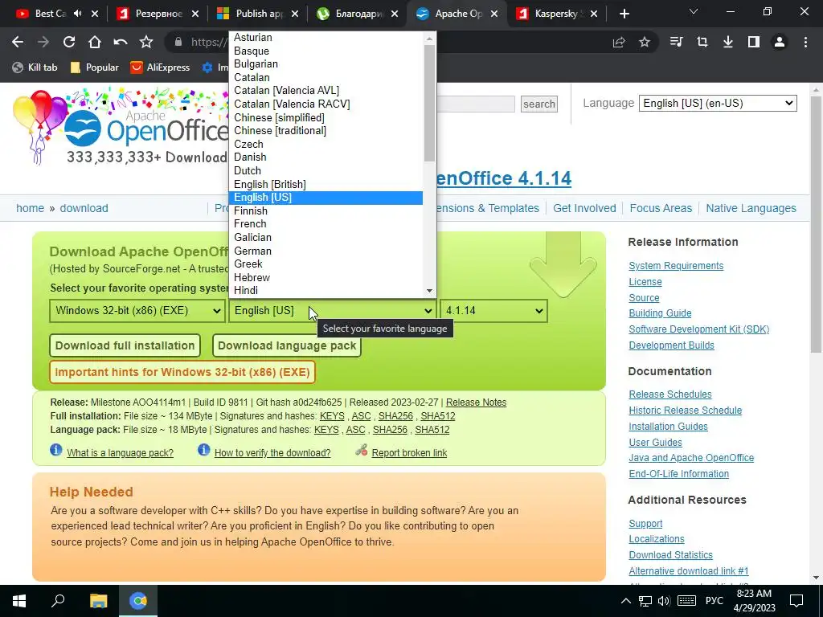Image resolution: width=823 pixels, height=617 pixels.
Task: Click the download breadcrumb link
Action: [x=84, y=208]
